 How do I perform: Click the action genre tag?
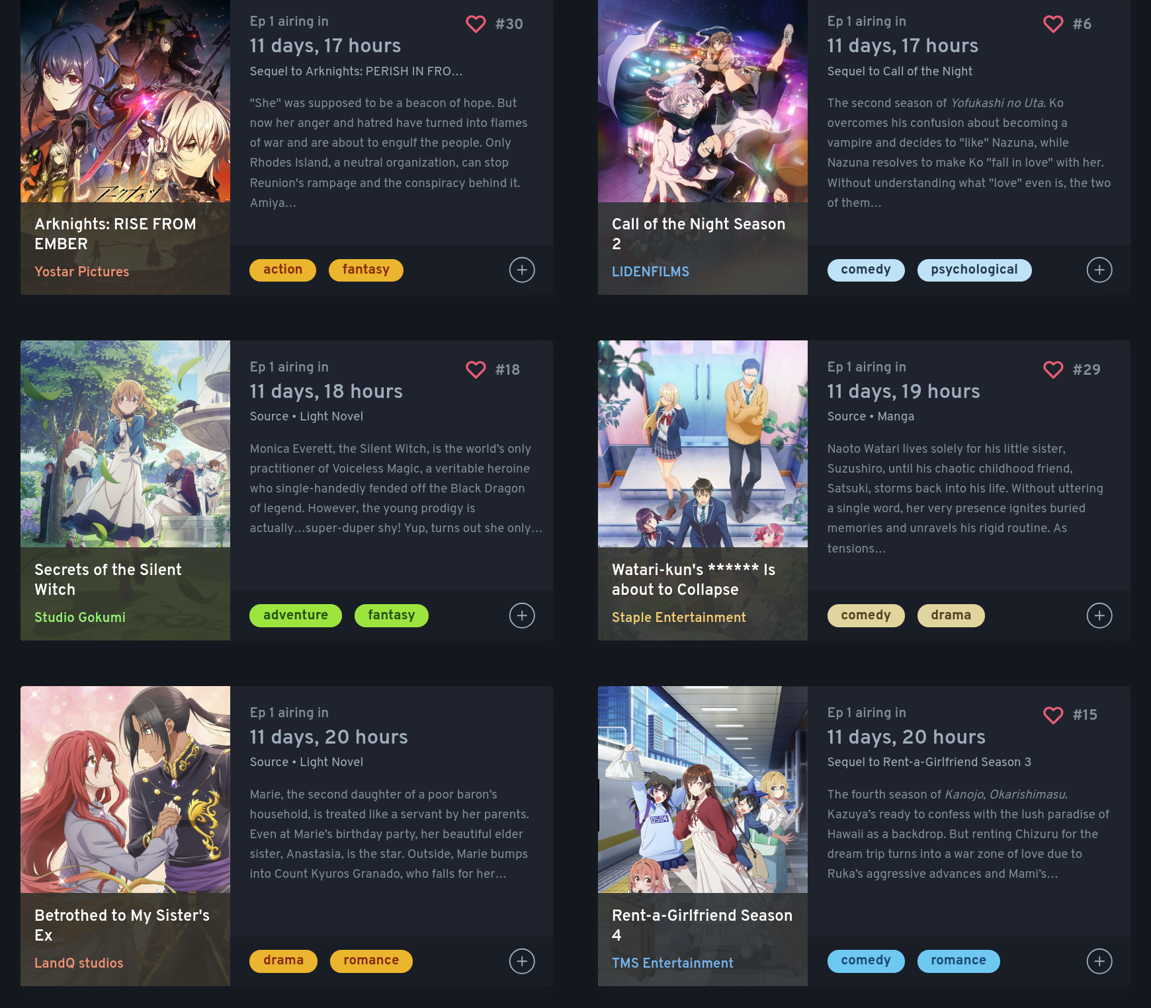(282, 270)
